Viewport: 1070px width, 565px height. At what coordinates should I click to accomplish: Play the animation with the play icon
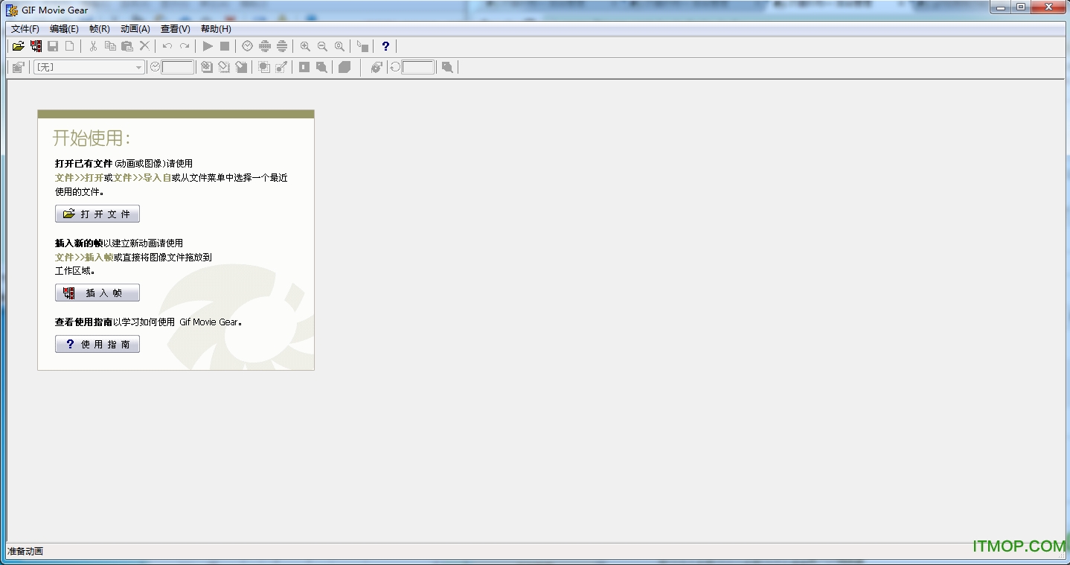208,46
